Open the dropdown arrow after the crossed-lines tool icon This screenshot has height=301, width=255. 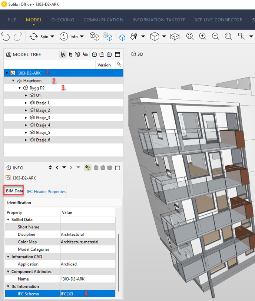pos(251,36)
